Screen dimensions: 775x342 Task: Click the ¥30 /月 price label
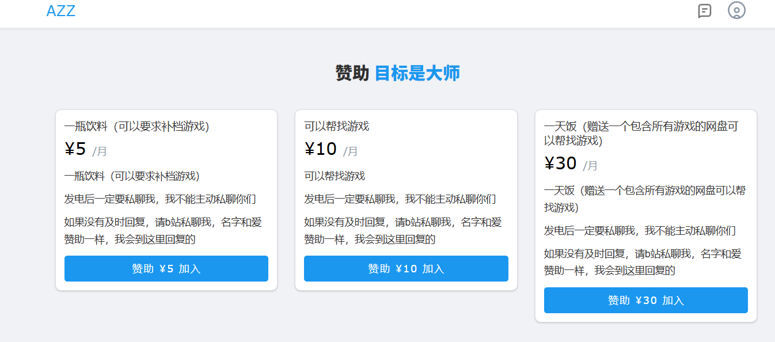point(571,164)
